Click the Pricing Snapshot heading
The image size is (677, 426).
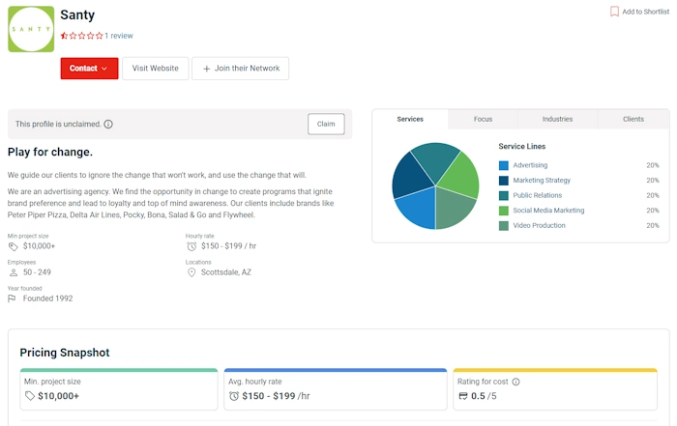point(65,353)
